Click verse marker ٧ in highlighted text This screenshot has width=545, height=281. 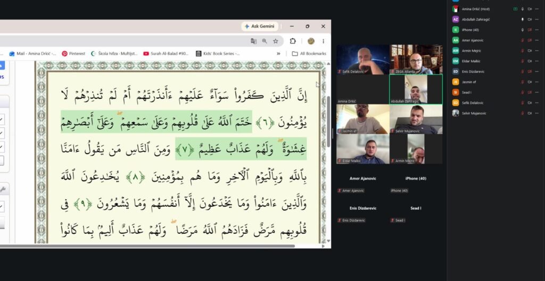click(x=185, y=150)
